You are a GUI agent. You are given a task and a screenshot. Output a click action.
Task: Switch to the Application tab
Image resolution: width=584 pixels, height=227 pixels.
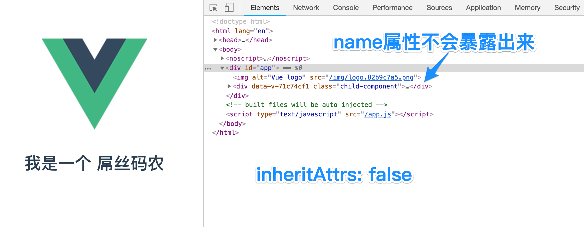(483, 8)
